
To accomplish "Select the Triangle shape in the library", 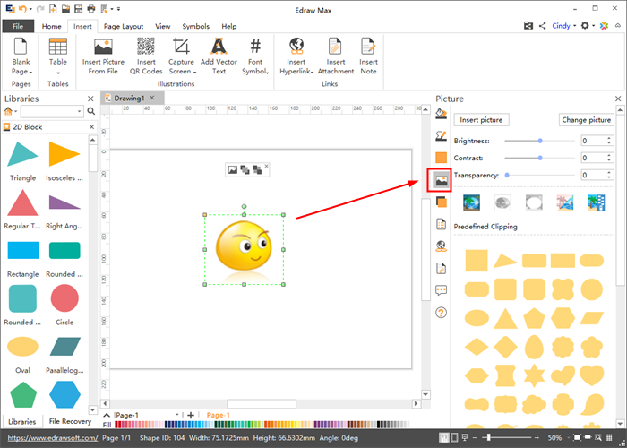I will pos(22,155).
